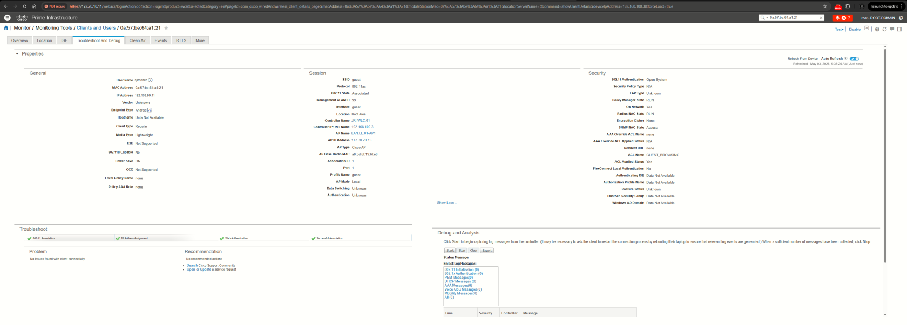
Task: Click the Disable link
Action: [x=855, y=29]
